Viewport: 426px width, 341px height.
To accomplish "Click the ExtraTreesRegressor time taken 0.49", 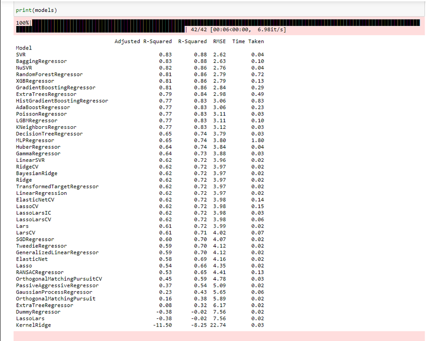I will coord(257,94).
